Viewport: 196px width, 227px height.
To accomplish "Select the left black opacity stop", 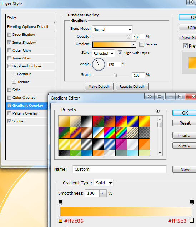I will (x=60, y=203).
